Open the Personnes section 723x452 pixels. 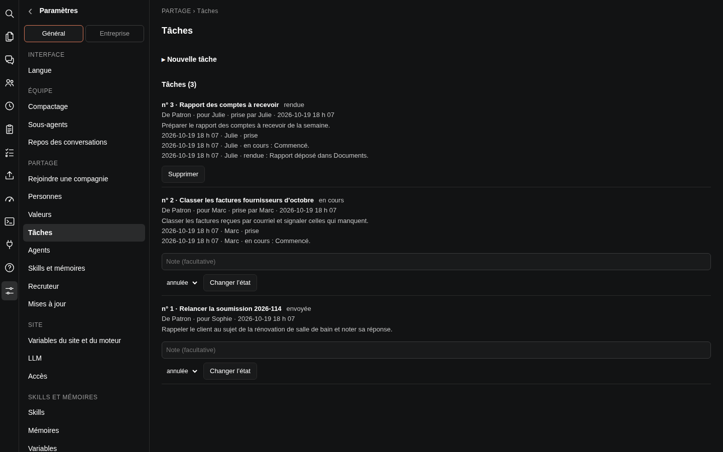point(84,196)
